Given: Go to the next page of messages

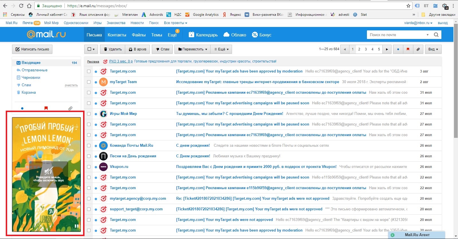Looking at the screenshot, I should [x=387, y=49].
